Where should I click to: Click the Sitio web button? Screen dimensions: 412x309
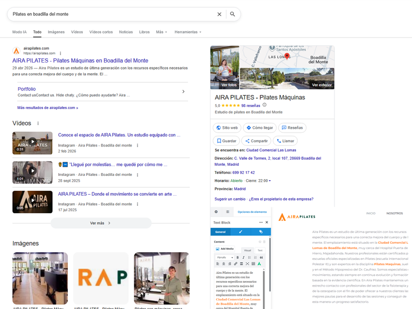coord(227,128)
